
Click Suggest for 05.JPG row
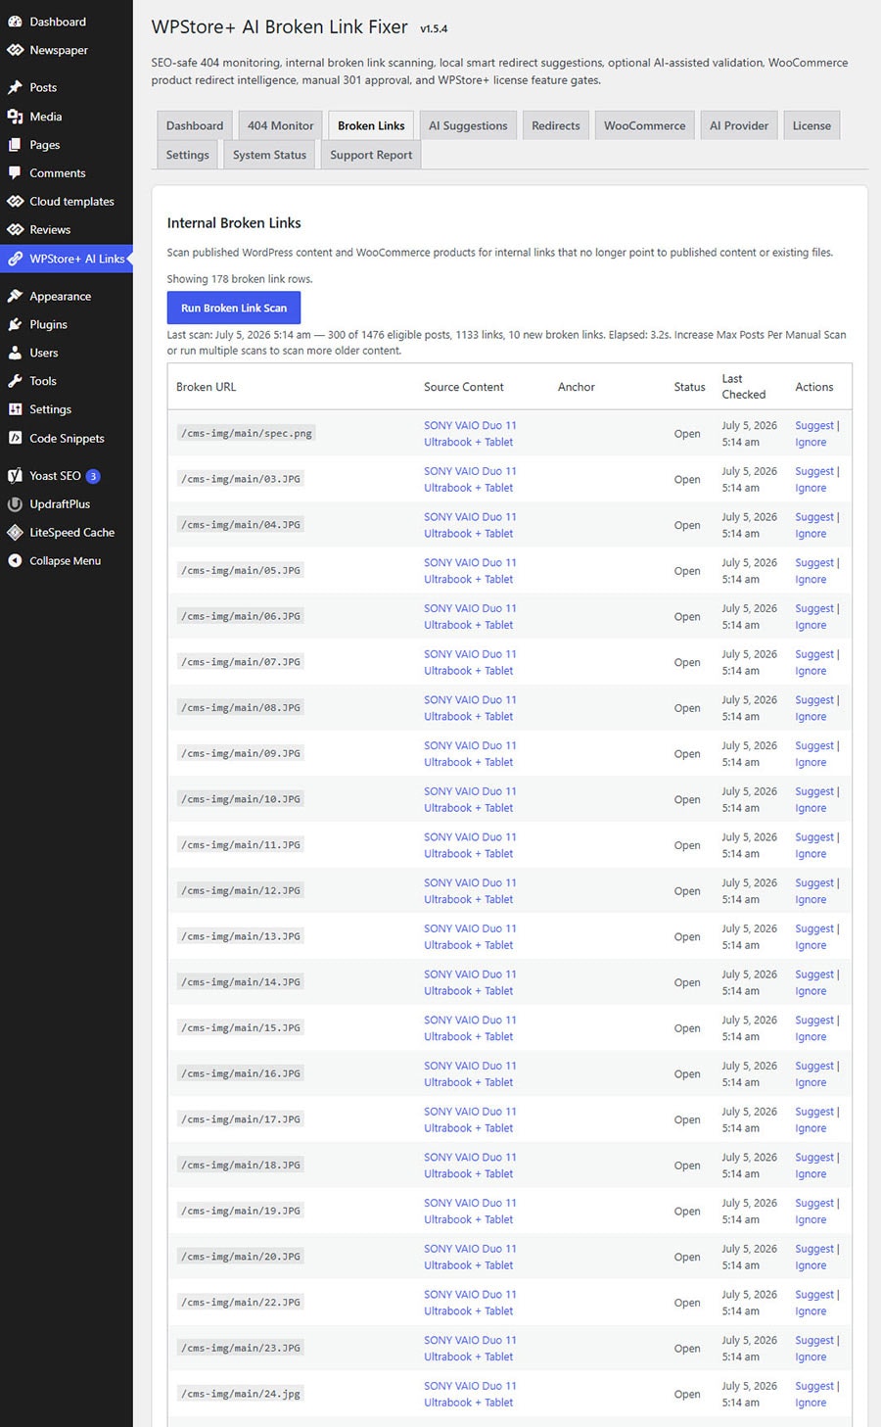(814, 562)
